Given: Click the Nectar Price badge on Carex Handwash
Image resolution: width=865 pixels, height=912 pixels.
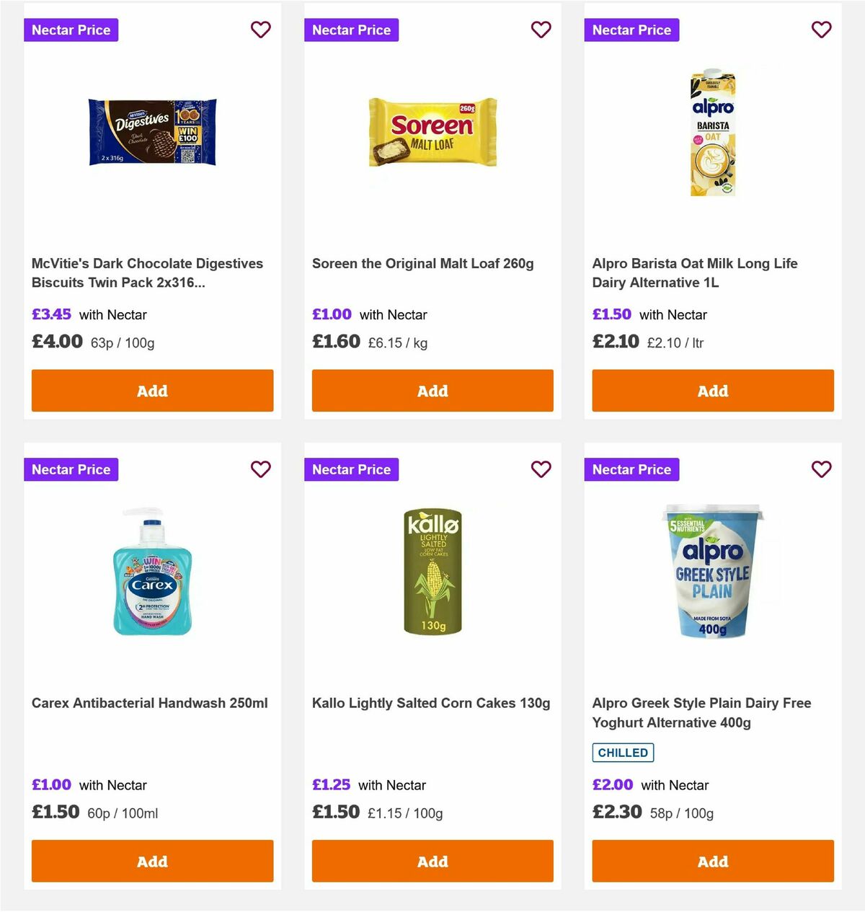Looking at the screenshot, I should click(71, 469).
